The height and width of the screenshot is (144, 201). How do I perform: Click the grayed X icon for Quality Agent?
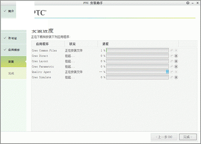pos(176,72)
